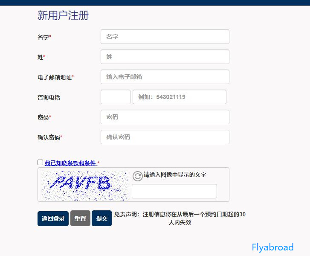310x256 pixels.
Task: Focus the 名字 first name field
Action: [x=165, y=37]
